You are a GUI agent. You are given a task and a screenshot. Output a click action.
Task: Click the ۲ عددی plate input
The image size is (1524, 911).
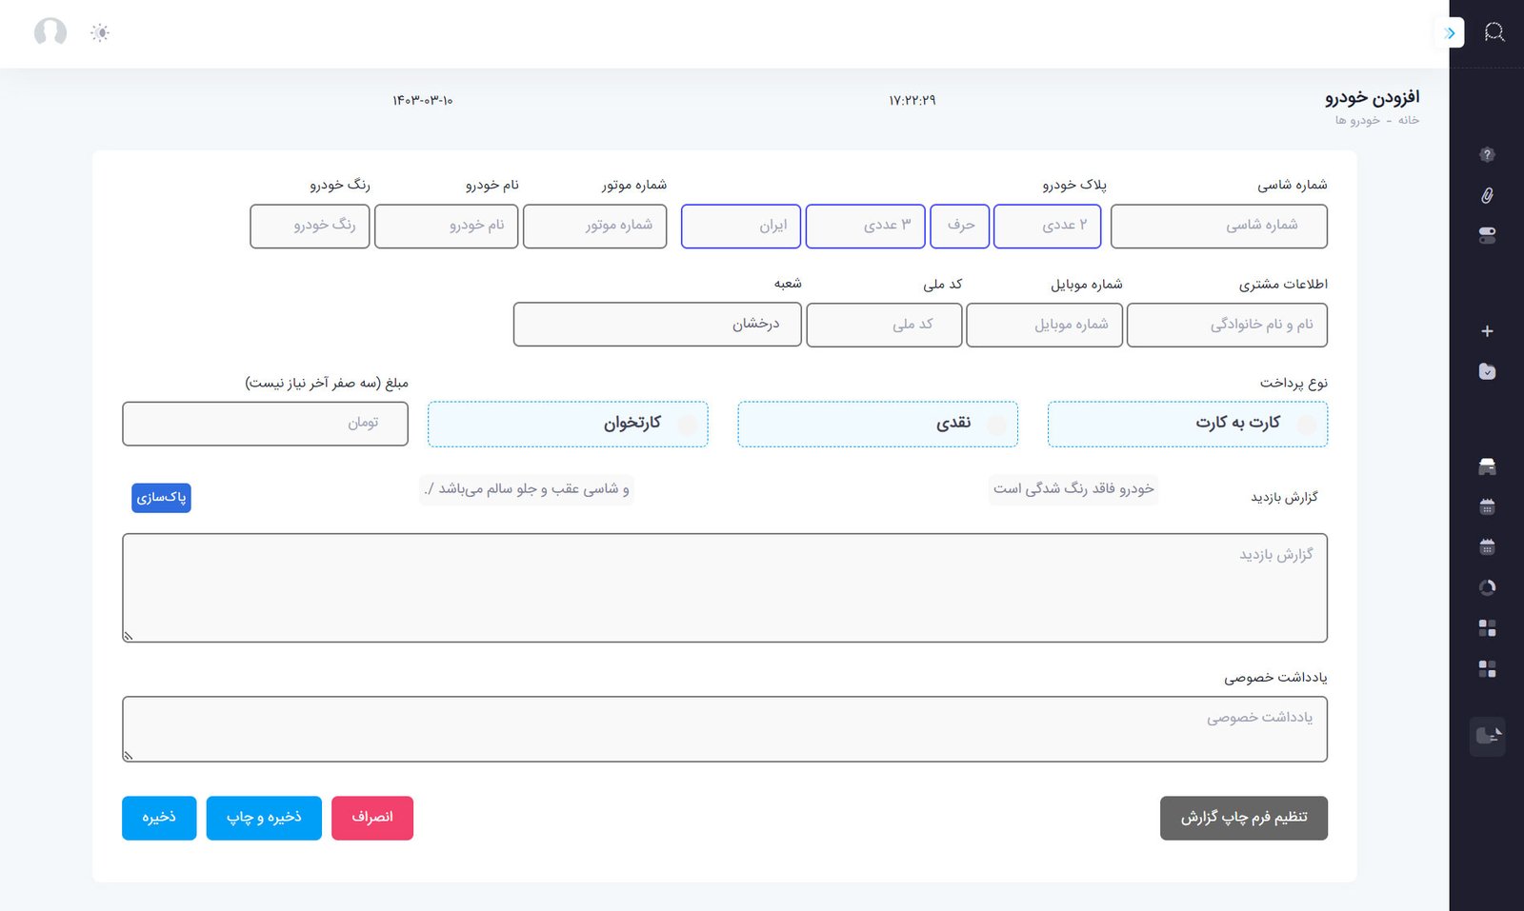(1047, 226)
